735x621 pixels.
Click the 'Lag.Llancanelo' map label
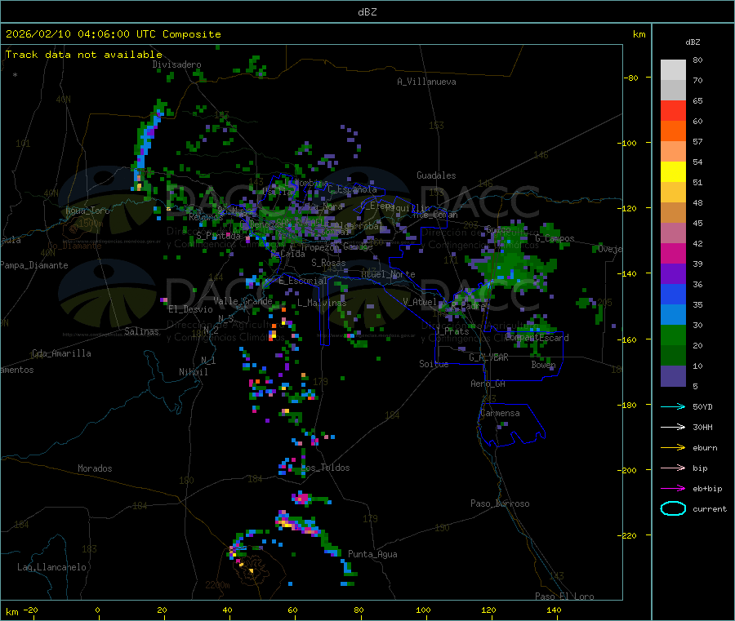click(x=51, y=567)
